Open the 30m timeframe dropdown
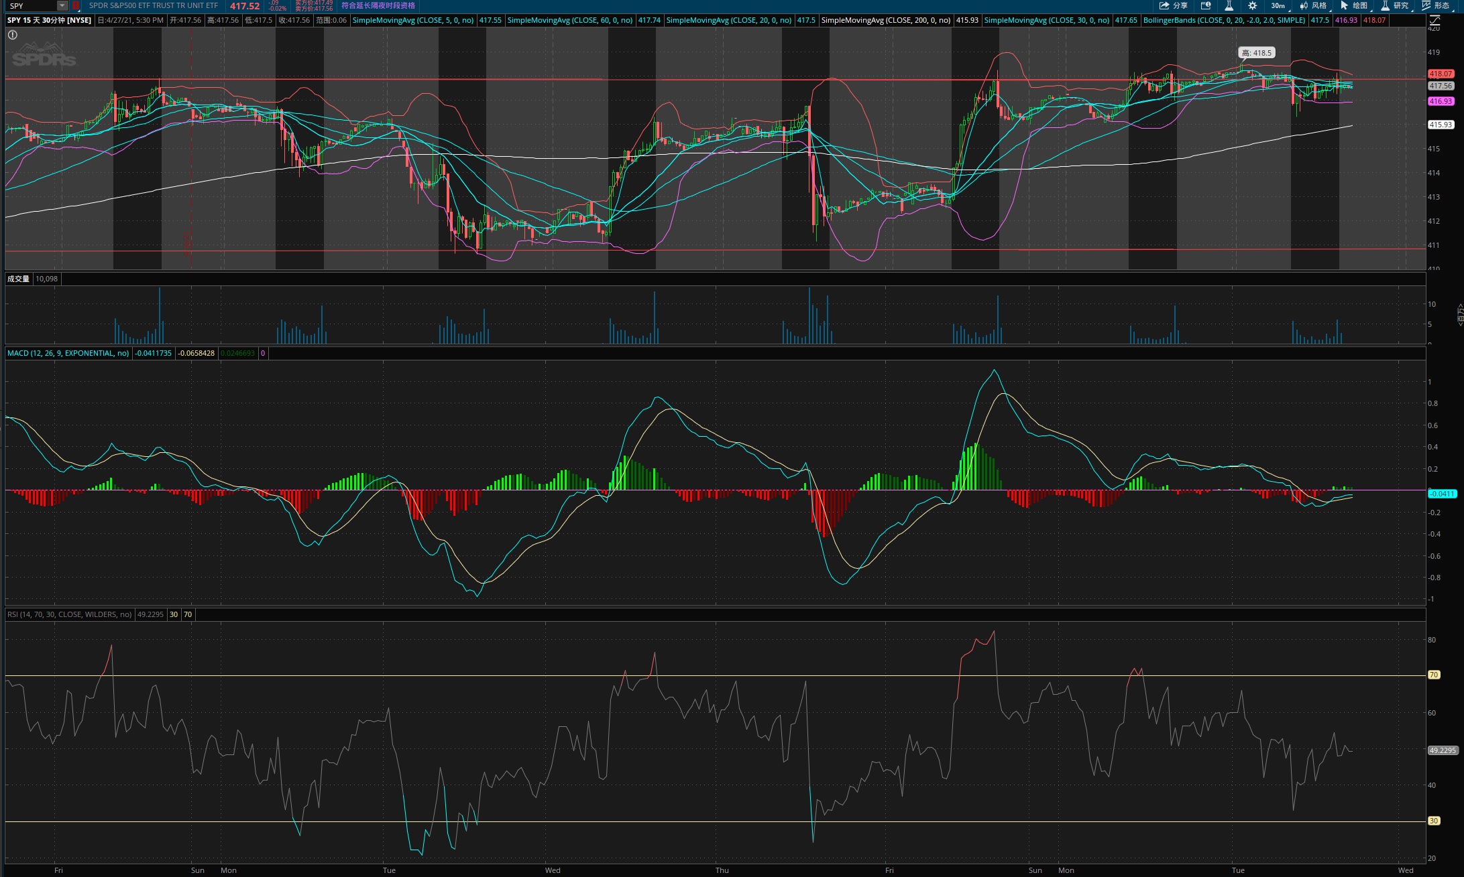 point(1278,5)
